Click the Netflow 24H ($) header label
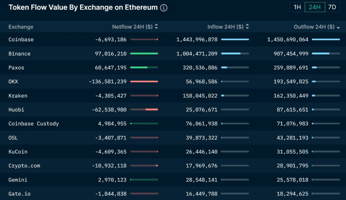The width and height of the screenshot is (346, 200). 132,27
